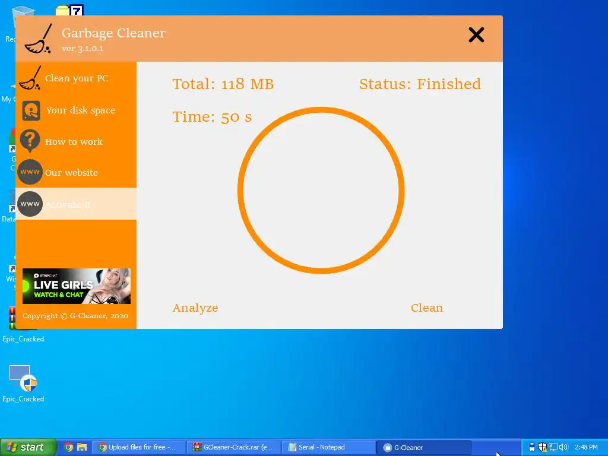The image size is (608, 456).
Task: Click the orange circular progress ring
Action: click(321, 191)
